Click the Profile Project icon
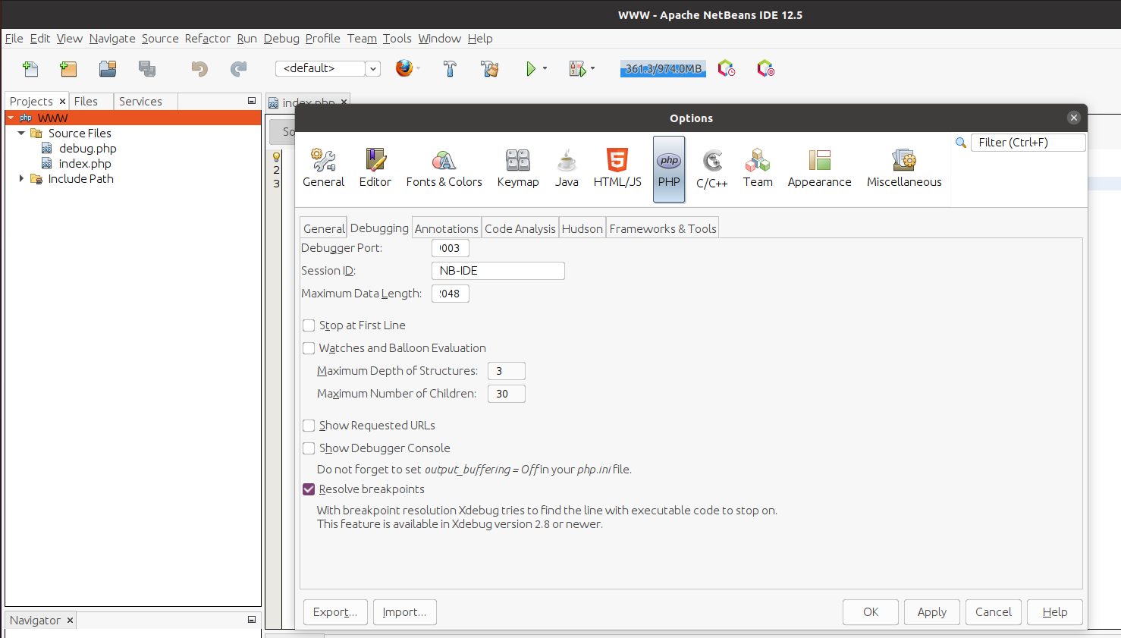 (727, 69)
